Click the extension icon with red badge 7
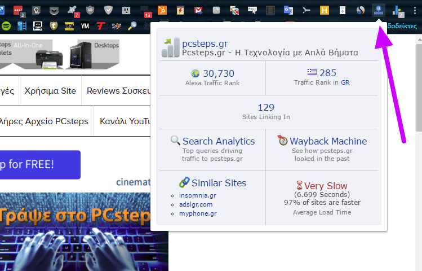This screenshot has height=271, width=422. click(x=73, y=11)
